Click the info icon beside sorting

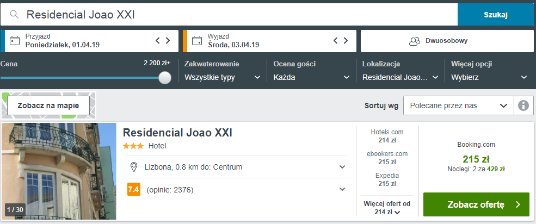pyautogui.click(x=523, y=105)
